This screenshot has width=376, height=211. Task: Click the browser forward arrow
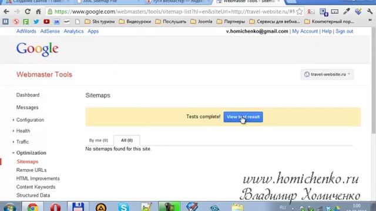pyautogui.click(x=17, y=12)
